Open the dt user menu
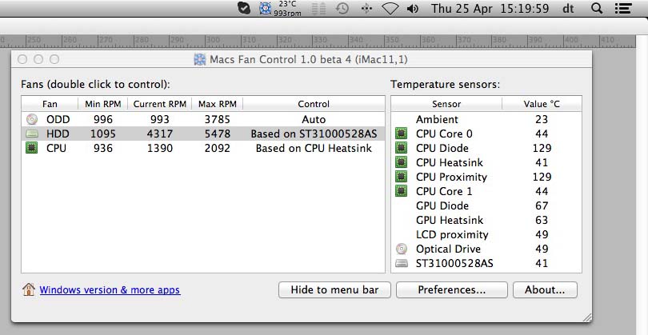Viewport: 648px width, 335px height. pos(568,8)
